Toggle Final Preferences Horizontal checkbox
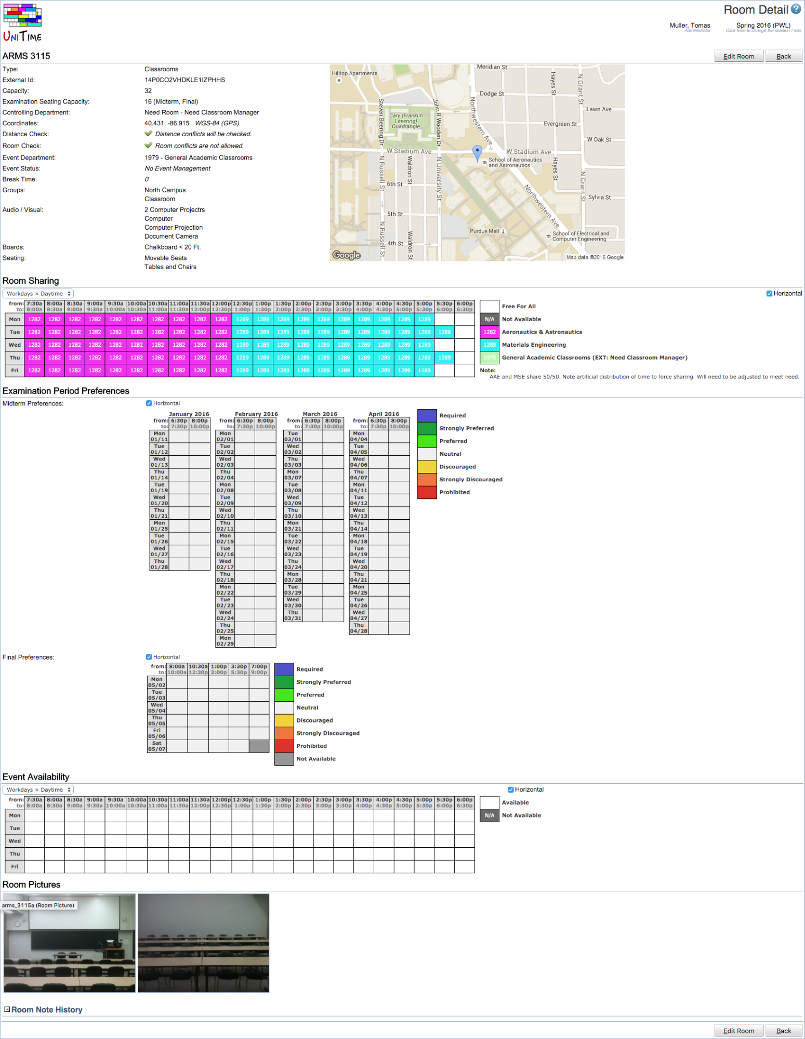The height and width of the screenshot is (1039, 805). (149, 657)
